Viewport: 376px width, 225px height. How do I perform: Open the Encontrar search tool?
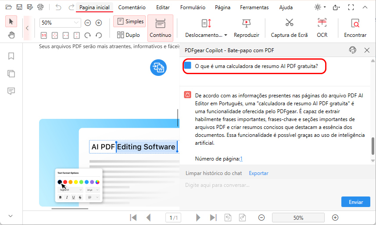click(355, 28)
